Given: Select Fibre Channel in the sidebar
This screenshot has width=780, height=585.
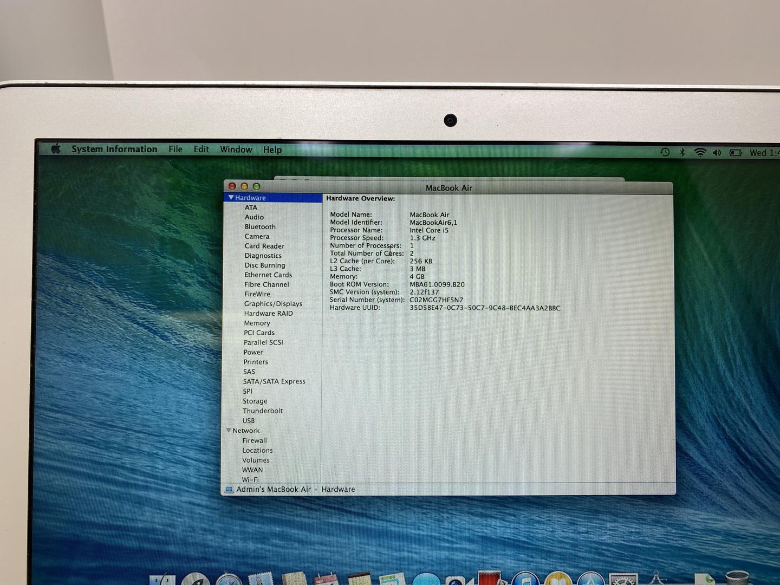Looking at the screenshot, I should pyautogui.click(x=266, y=284).
